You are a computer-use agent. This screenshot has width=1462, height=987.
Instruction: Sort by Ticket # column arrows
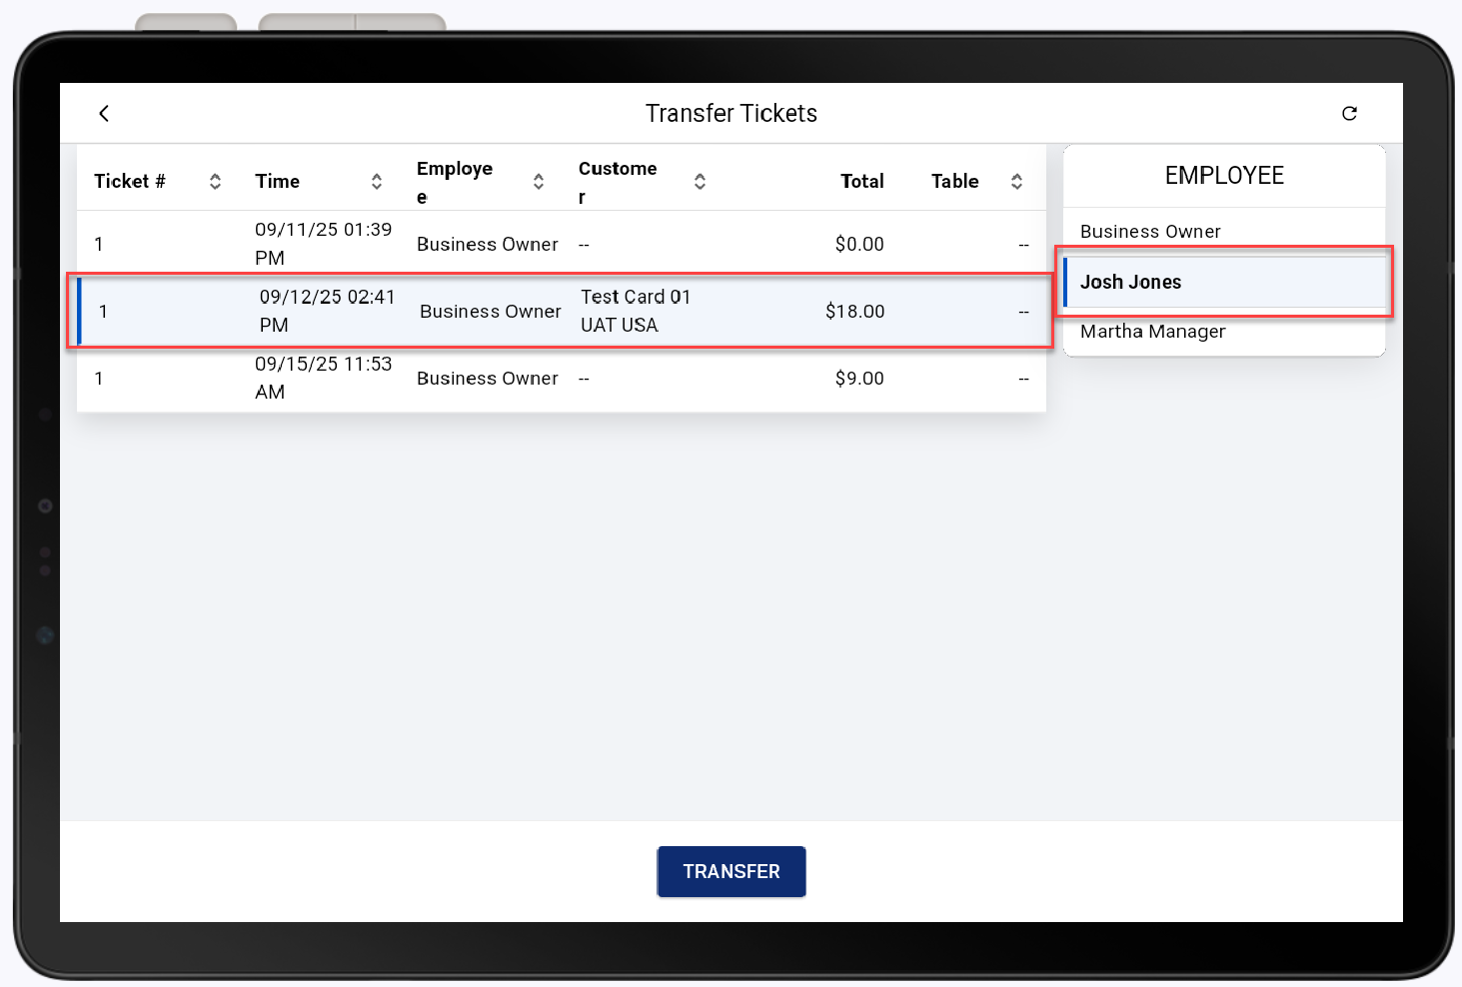click(x=215, y=181)
